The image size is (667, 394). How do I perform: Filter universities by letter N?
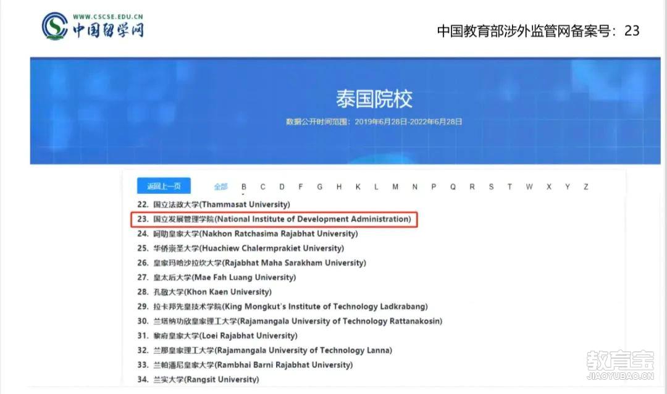pyautogui.click(x=415, y=187)
